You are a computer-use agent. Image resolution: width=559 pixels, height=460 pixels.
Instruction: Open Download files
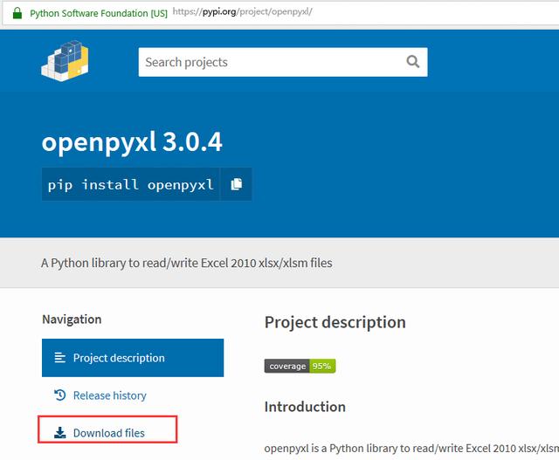click(x=108, y=433)
